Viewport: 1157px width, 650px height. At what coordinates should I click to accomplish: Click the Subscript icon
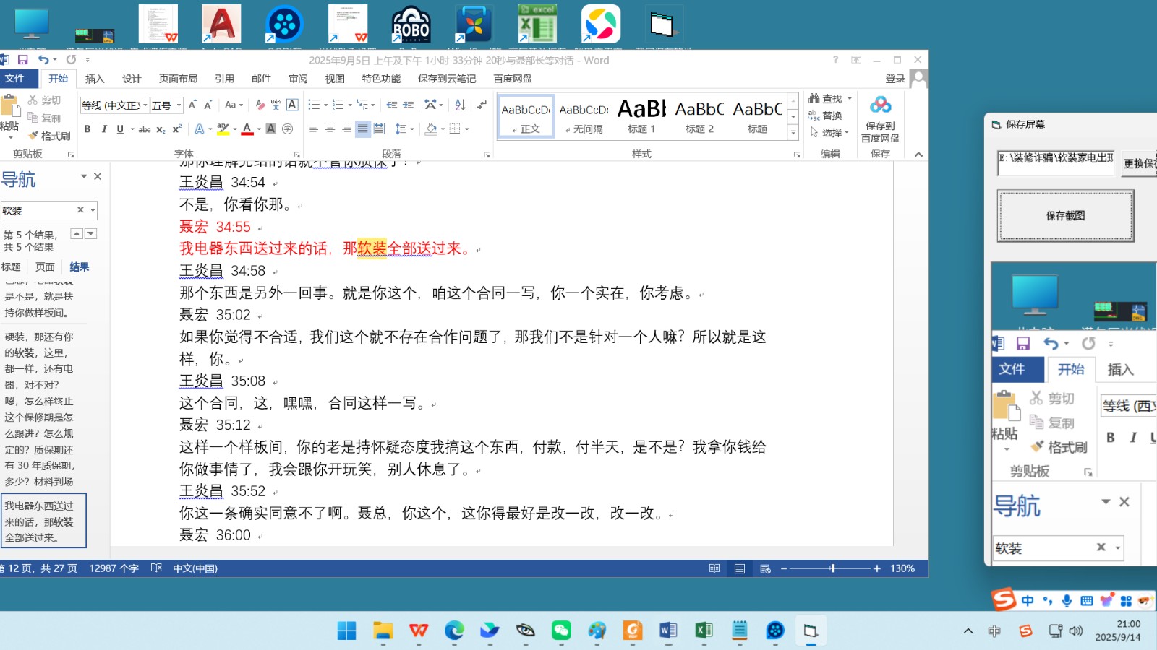[x=161, y=129]
